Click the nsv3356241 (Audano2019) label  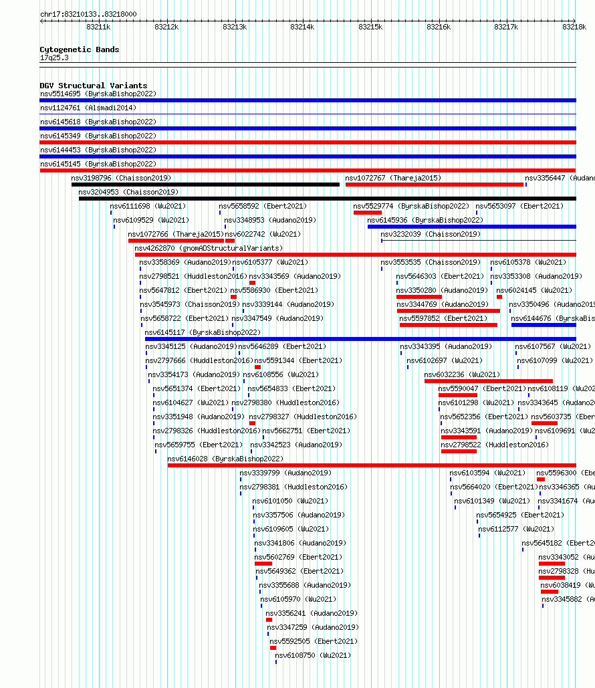coord(312,613)
